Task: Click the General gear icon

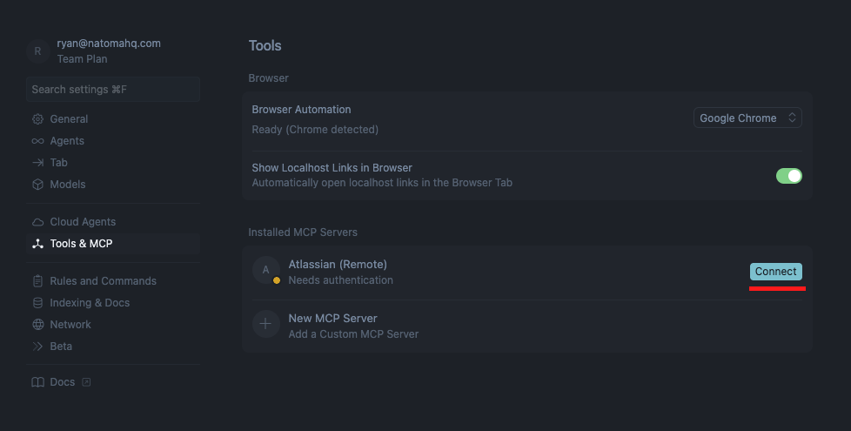Action: tap(37, 119)
